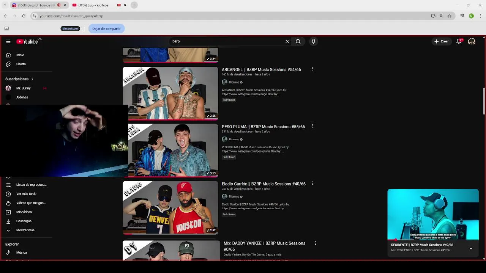Open the YouTube hamburger guide menu
Image resolution: width=486 pixels, height=273 pixels.
click(8, 41)
